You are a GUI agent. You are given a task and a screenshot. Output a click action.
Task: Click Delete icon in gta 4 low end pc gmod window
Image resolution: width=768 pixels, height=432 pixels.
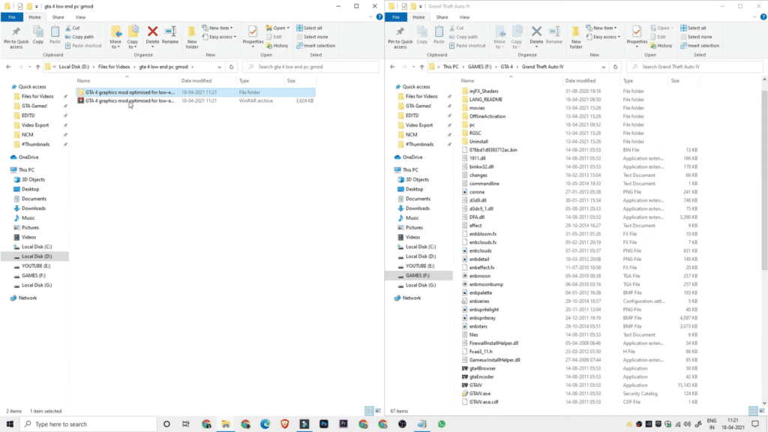pos(152,34)
